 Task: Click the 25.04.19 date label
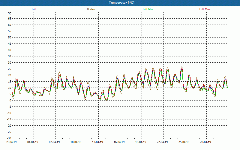(x=184, y=142)
